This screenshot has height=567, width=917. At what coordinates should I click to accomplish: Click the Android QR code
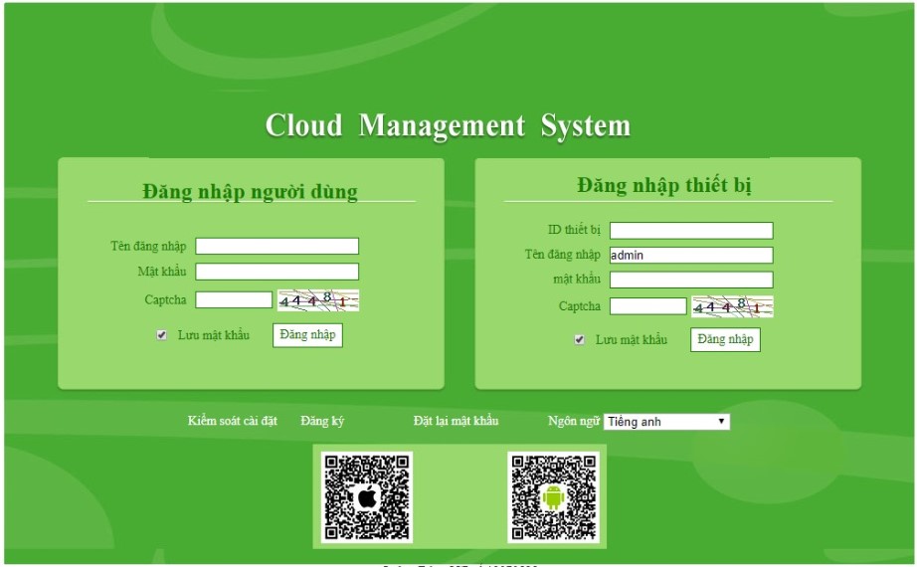point(553,496)
